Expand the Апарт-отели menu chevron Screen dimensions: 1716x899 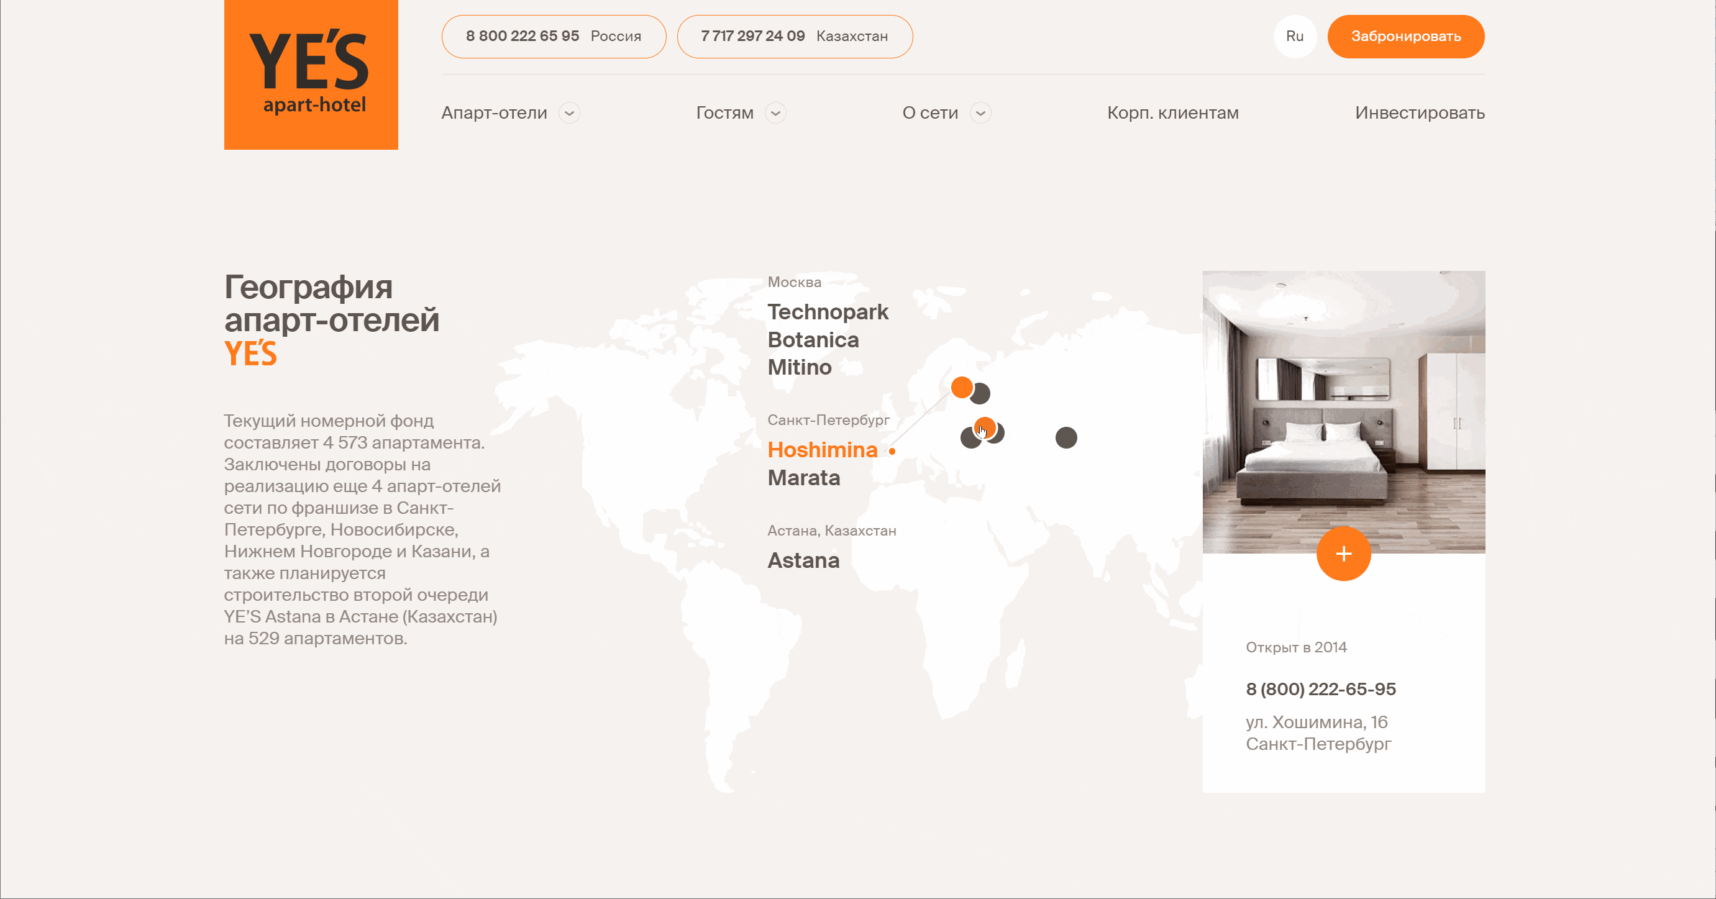(x=569, y=113)
